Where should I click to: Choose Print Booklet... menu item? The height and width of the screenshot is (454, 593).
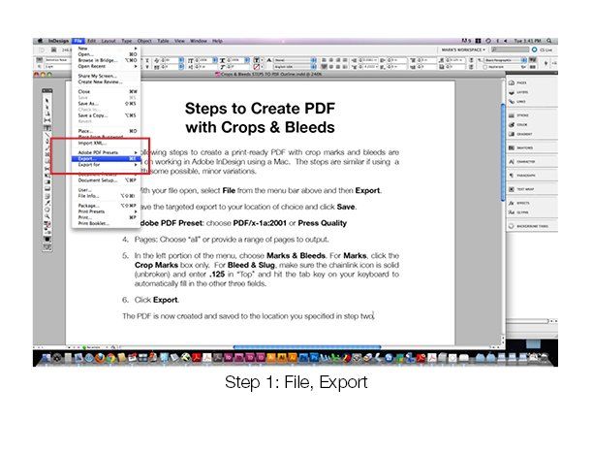pos(107,223)
